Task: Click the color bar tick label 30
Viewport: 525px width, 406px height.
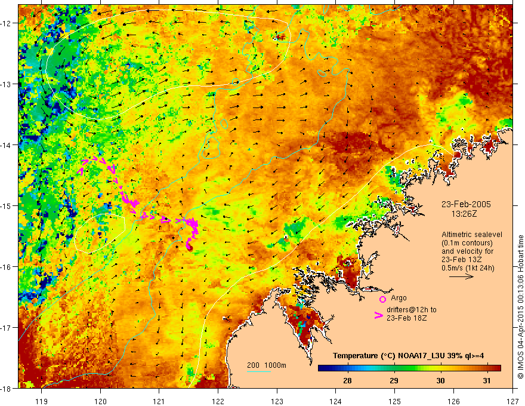Action: click(440, 380)
